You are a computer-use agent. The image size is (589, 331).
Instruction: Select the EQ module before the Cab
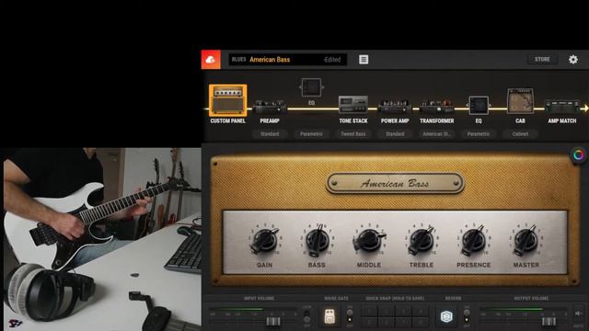(479, 106)
